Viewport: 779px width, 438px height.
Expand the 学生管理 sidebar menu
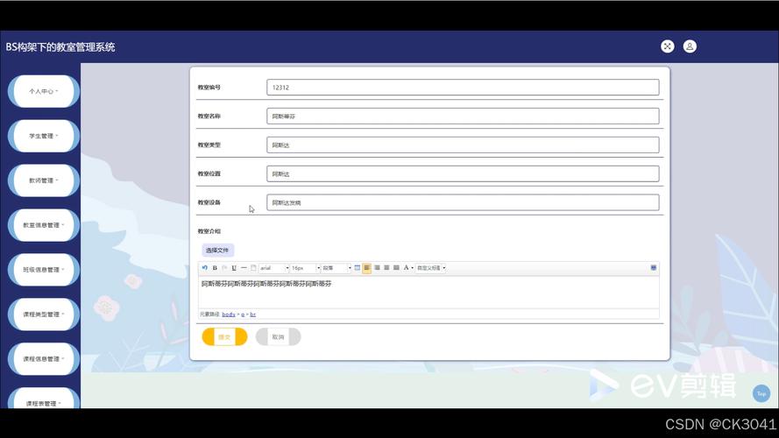(x=44, y=136)
